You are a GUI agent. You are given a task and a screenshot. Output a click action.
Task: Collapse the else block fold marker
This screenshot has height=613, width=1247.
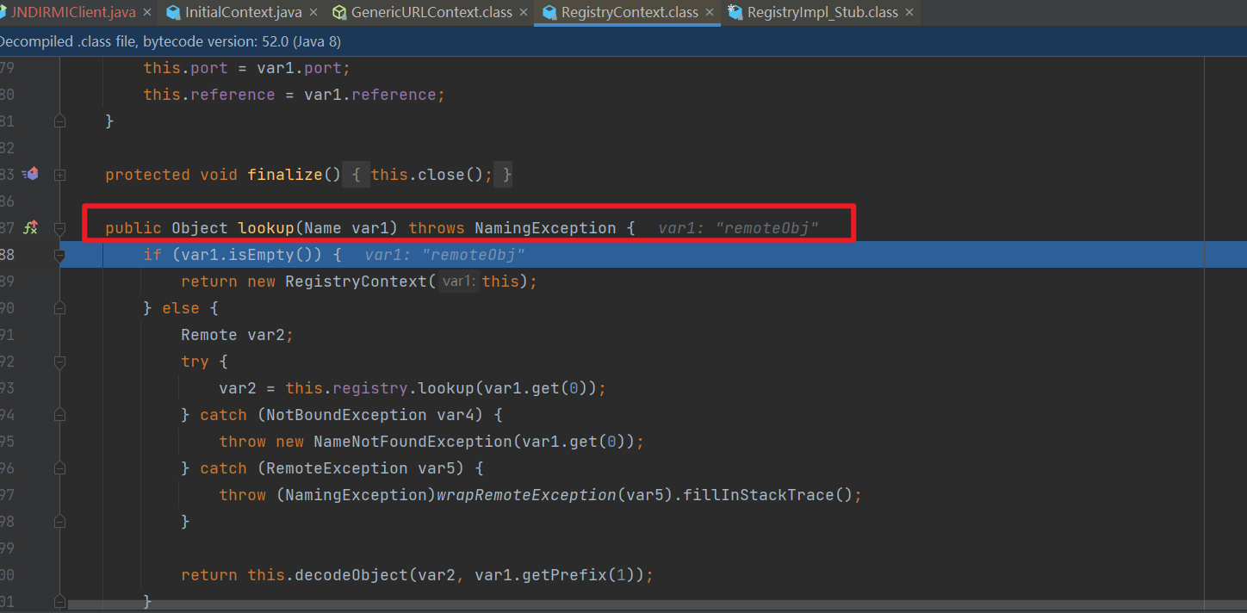click(59, 308)
